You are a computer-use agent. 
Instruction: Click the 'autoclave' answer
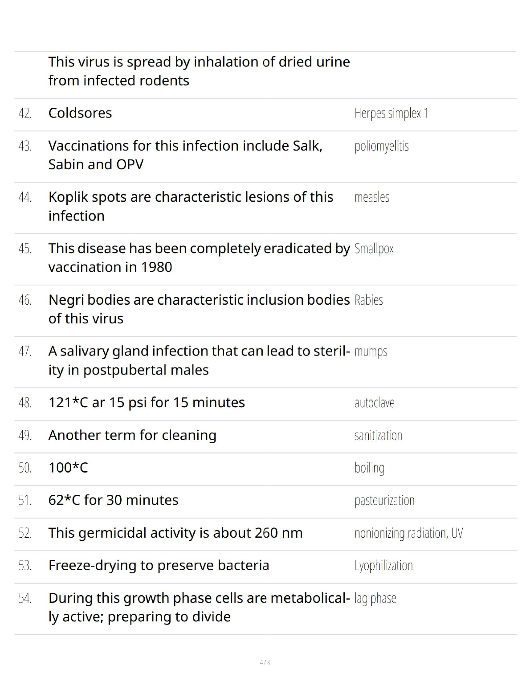pos(375,403)
